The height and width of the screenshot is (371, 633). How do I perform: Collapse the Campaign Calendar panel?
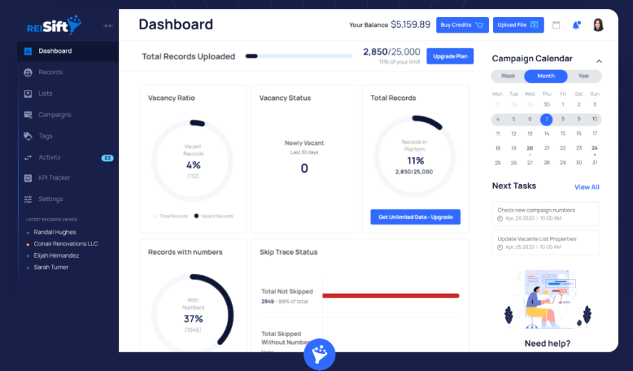click(x=599, y=61)
